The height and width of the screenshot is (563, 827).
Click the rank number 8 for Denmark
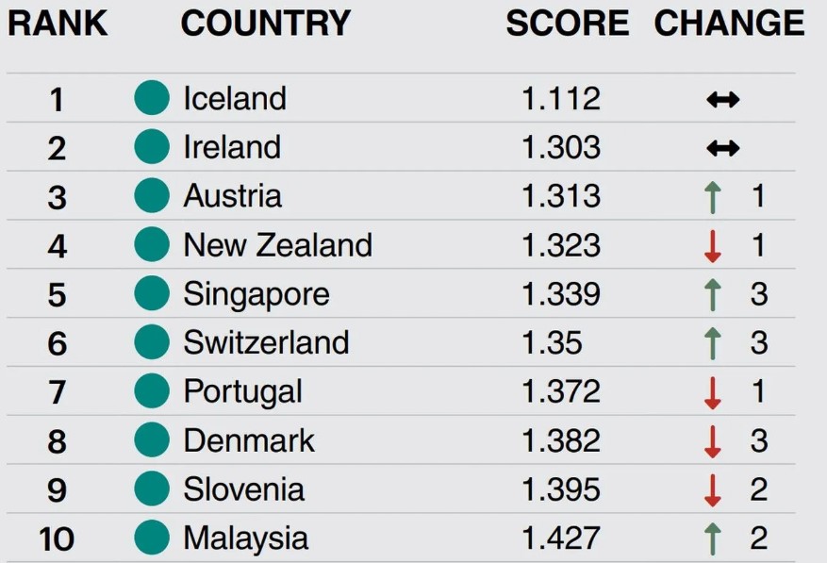(57, 442)
